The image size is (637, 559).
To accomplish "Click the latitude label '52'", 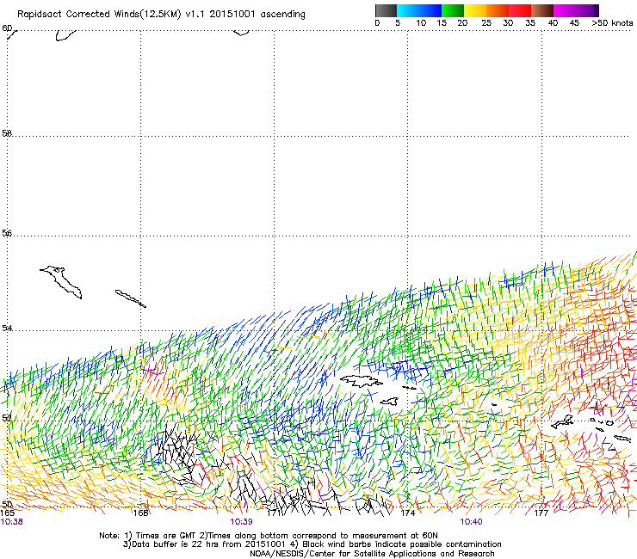I will pyautogui.click(x=7, y=418).
